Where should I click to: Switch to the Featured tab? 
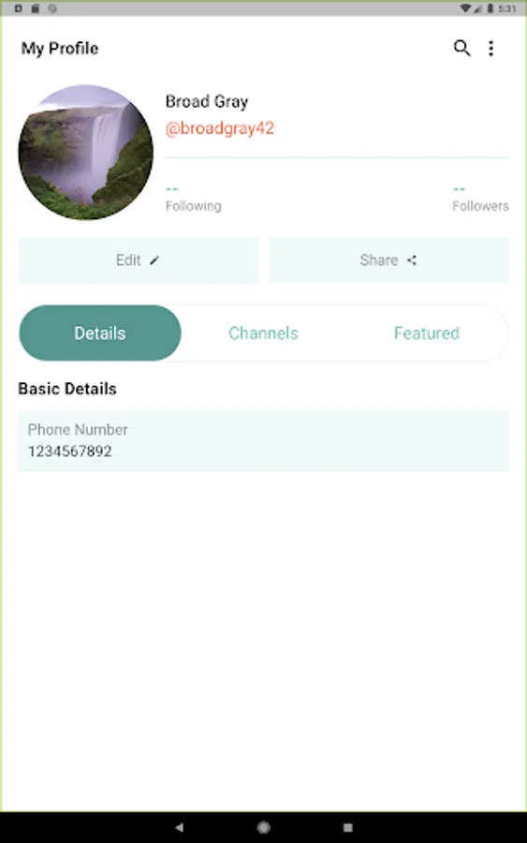427,333
